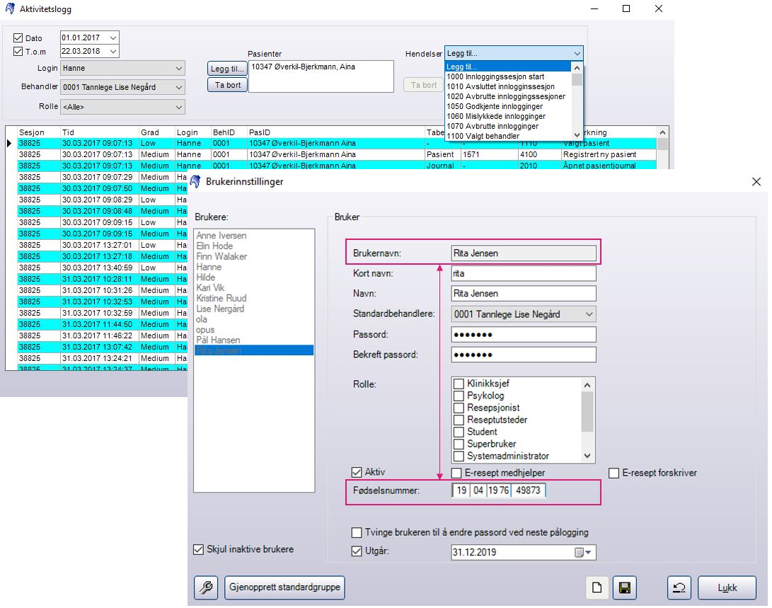Click the floppy disk save icon button
Viewport: 772px width, 608px height.
(624, 587)
